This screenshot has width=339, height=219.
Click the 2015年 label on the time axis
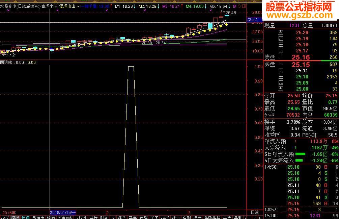[x=9, y=213]
